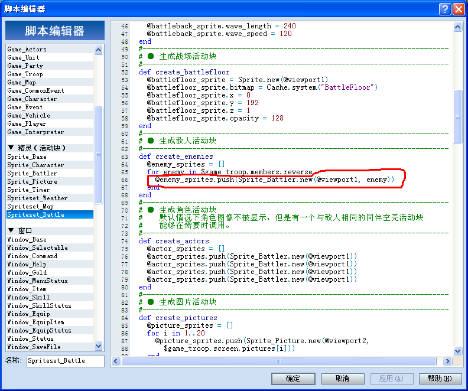
Task: Click the code pane scroll up arrow
Action: click(x=457, y=27)
